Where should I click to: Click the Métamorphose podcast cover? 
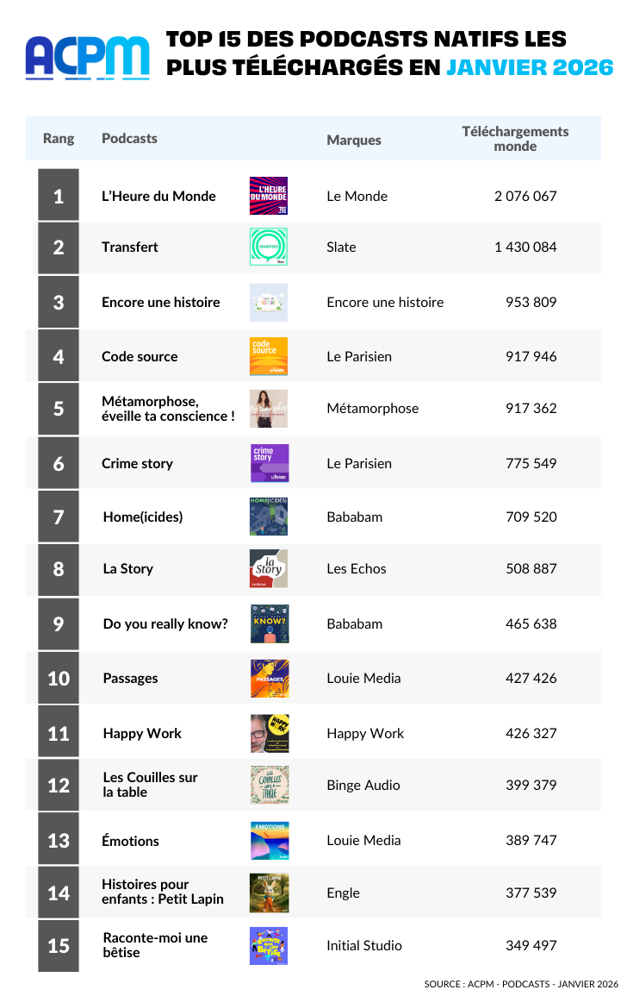pos(268,409)
